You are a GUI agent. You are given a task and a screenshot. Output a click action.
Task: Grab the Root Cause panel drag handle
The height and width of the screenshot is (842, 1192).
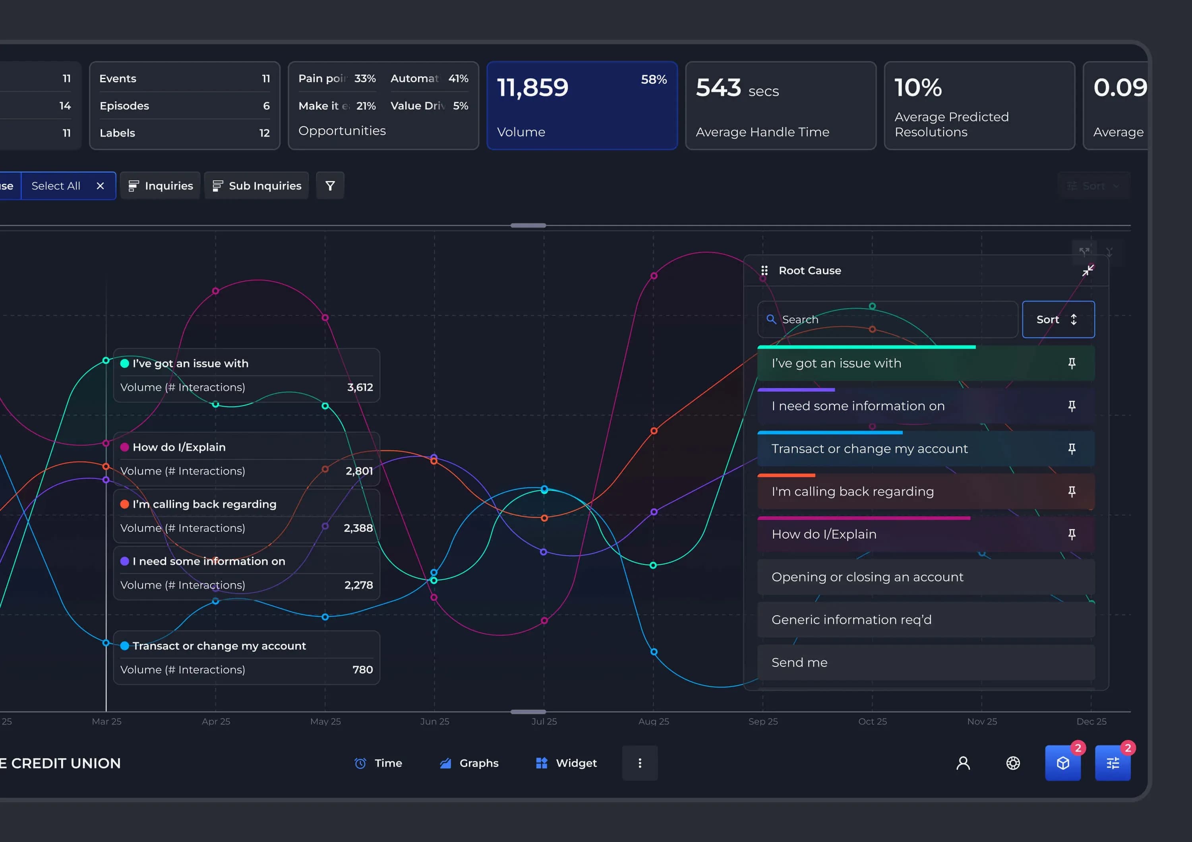coord(764,270)
